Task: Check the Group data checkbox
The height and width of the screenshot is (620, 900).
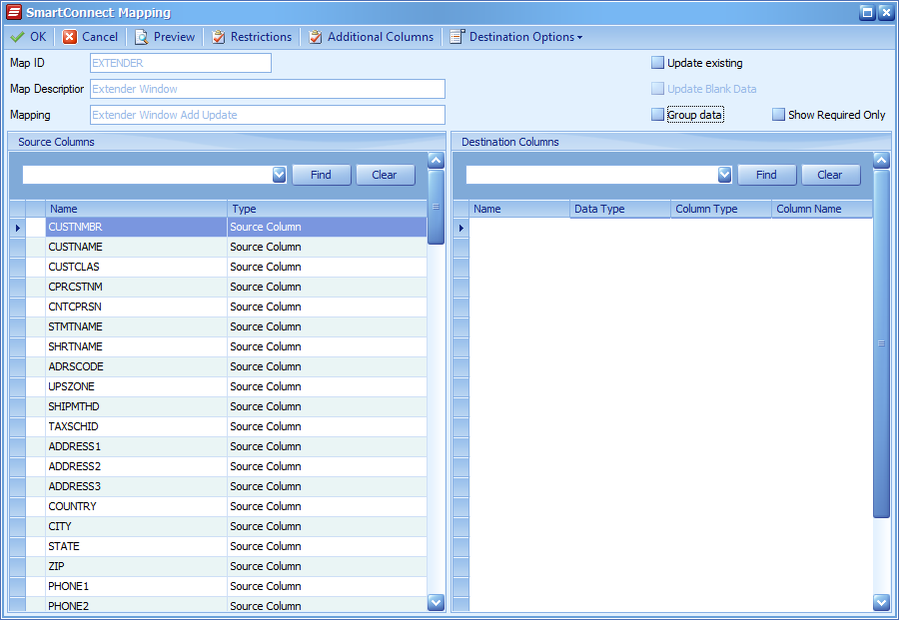Action: click(658, 114)
